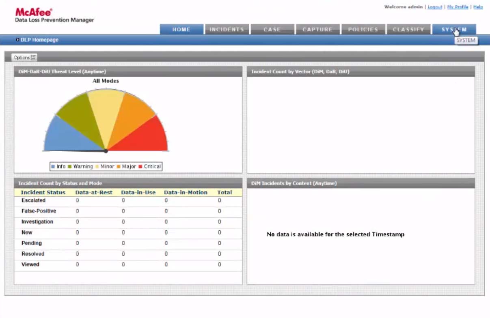
Task: Click the Logout link
Action: click(x=435, y=7)
